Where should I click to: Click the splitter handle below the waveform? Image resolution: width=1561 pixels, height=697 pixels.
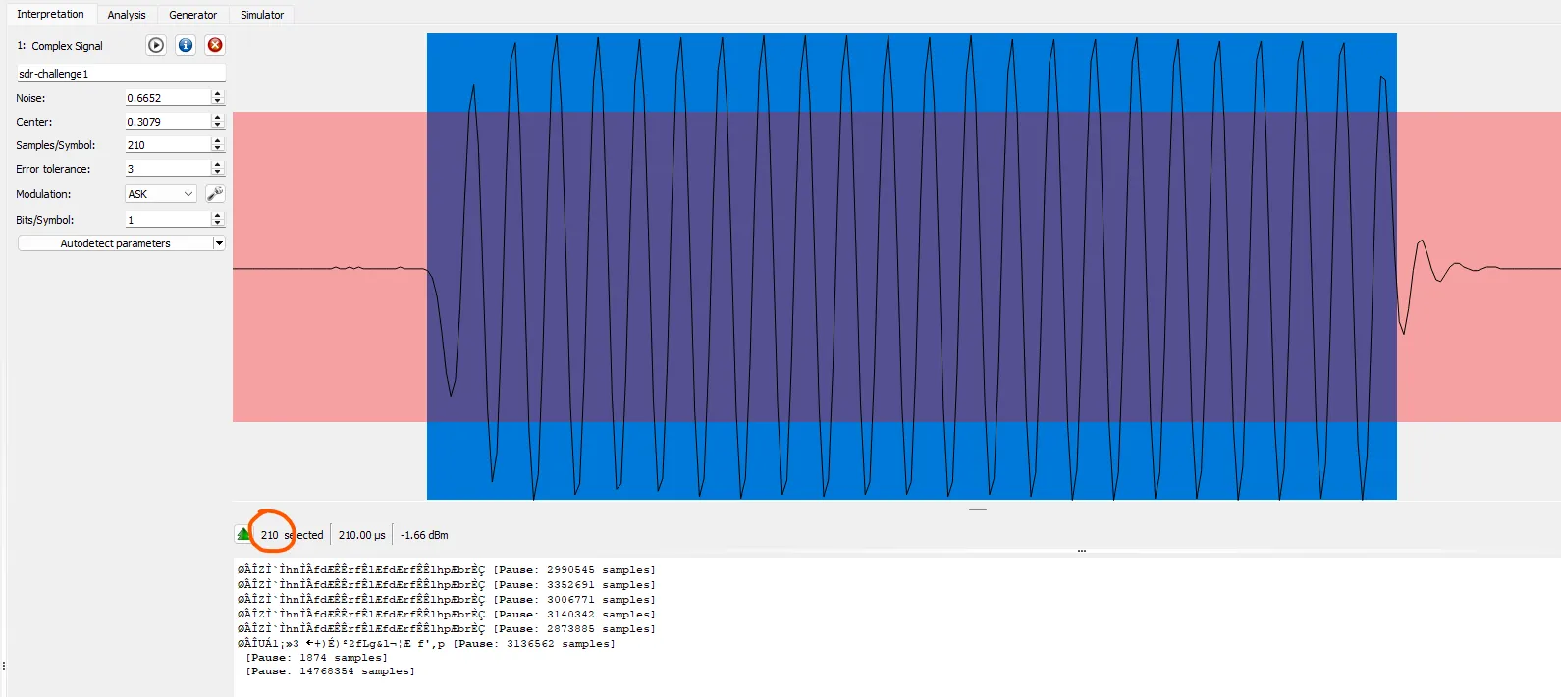click(x=978, y=509)
